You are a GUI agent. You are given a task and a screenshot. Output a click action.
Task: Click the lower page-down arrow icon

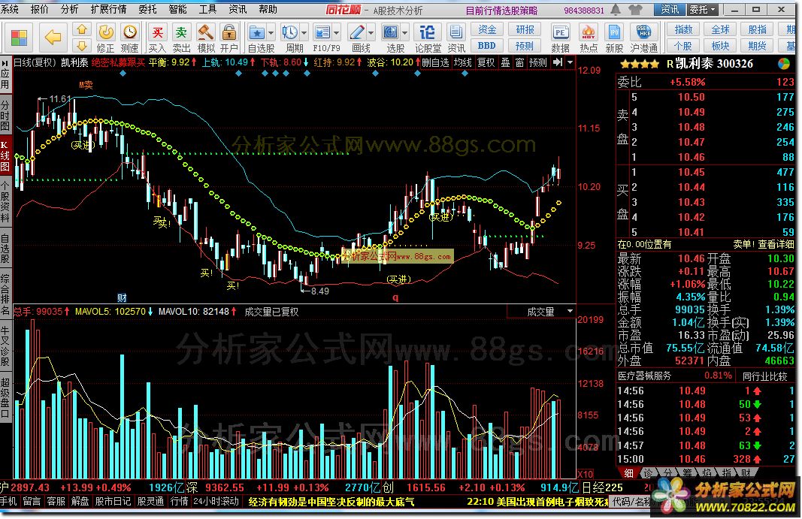[81, 46]
